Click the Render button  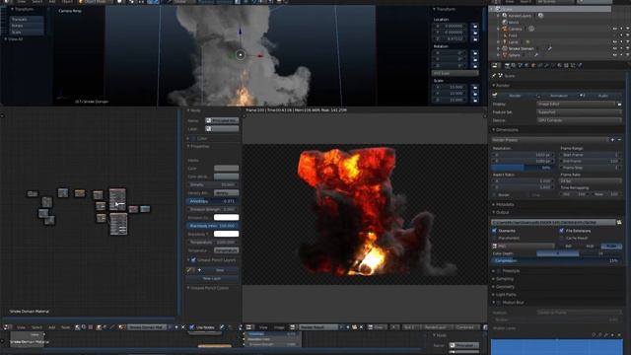coord(515,96)
